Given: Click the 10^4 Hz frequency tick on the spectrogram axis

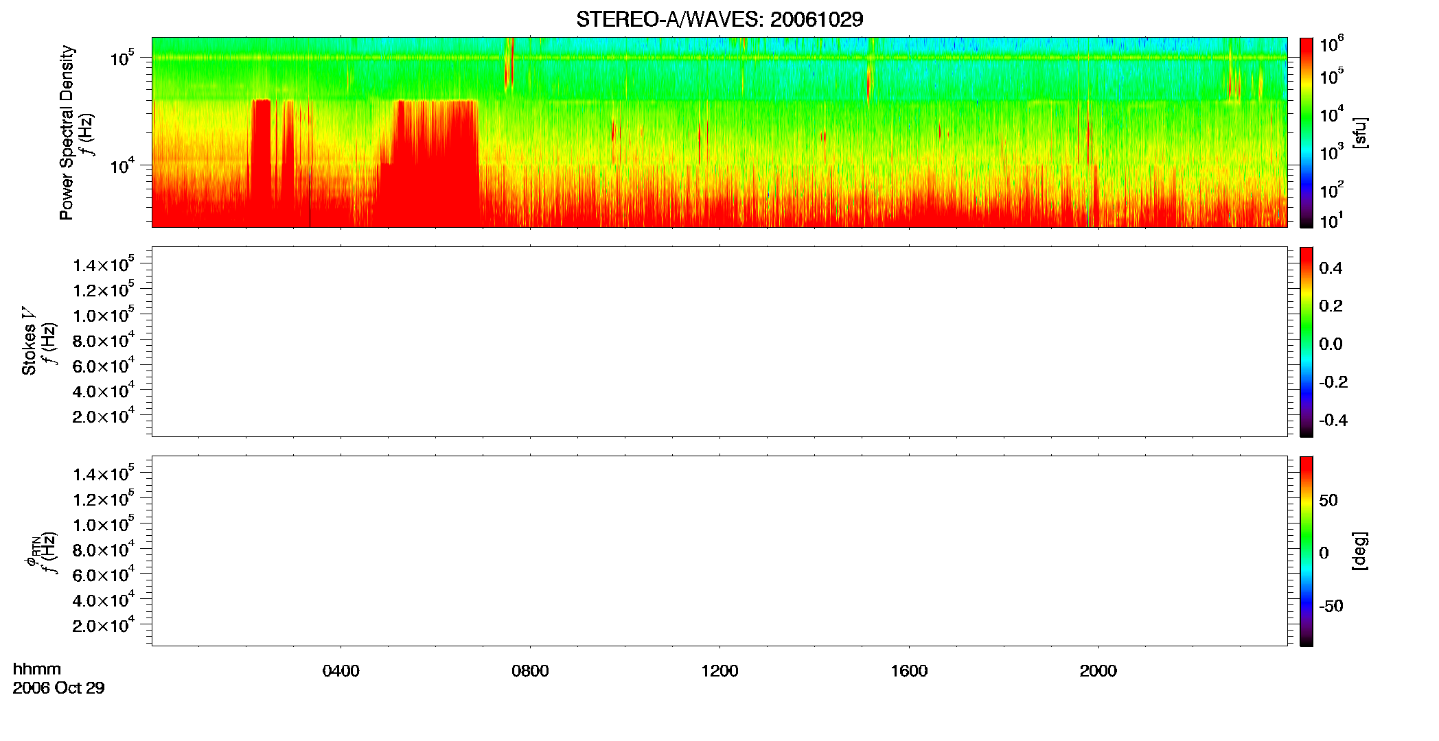Looking at the screenshot, I should tap(122, 165).
